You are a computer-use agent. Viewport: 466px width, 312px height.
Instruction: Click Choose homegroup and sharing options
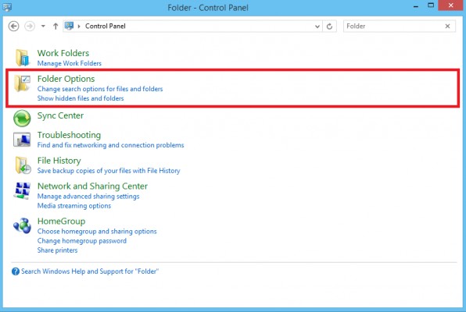point(97,232)
